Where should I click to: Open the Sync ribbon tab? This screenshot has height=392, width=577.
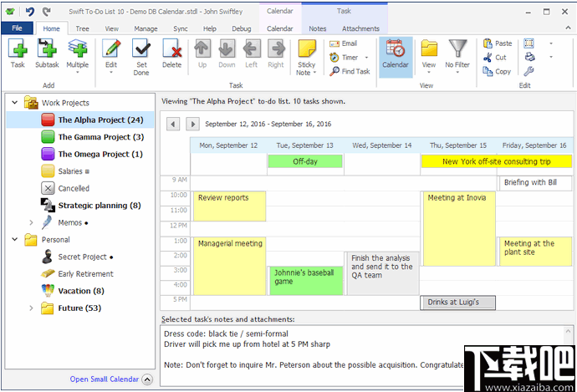coord(181,28)
